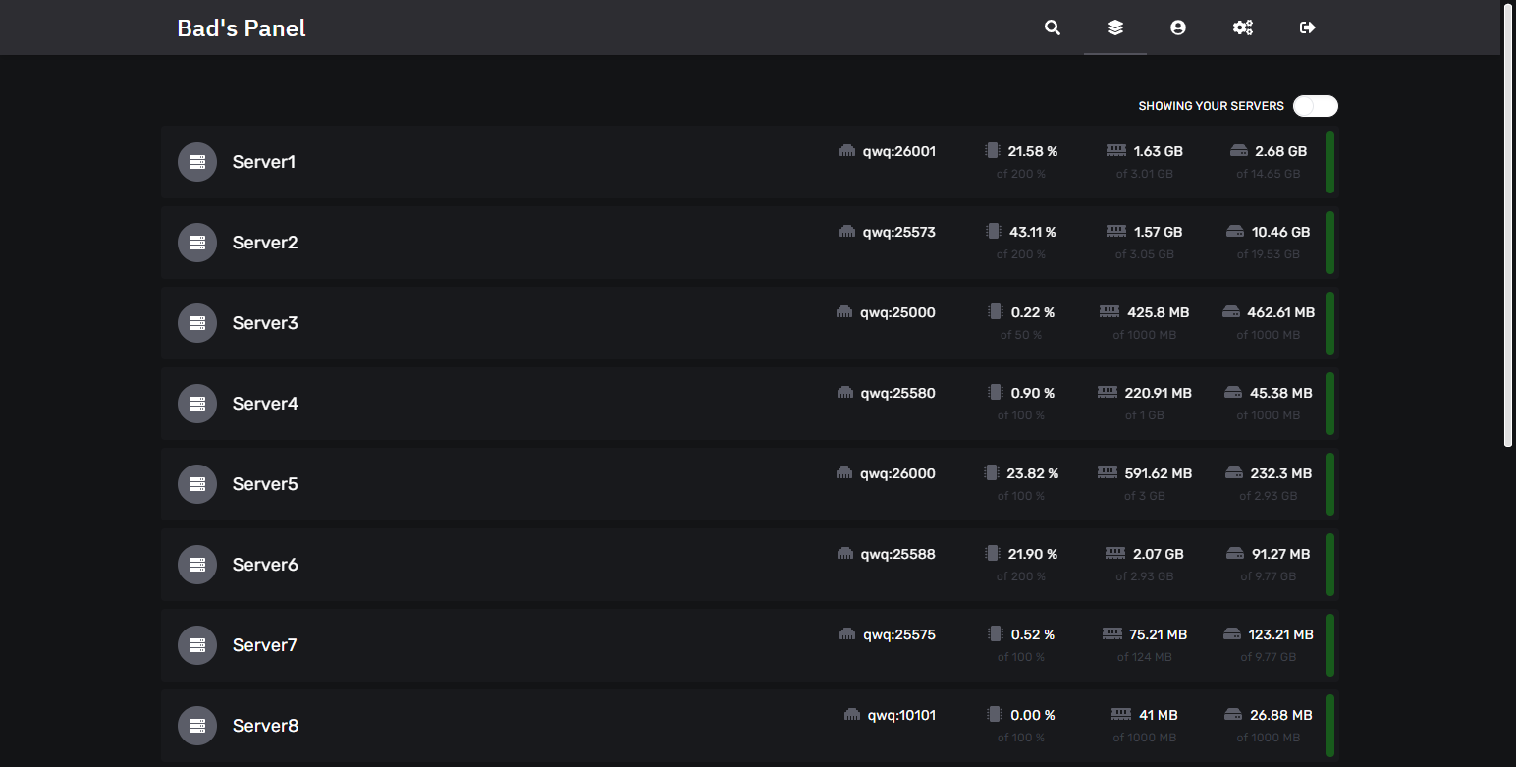Open Bad's Panel home link
The image size is (1516, 767).
coord(242,28)
